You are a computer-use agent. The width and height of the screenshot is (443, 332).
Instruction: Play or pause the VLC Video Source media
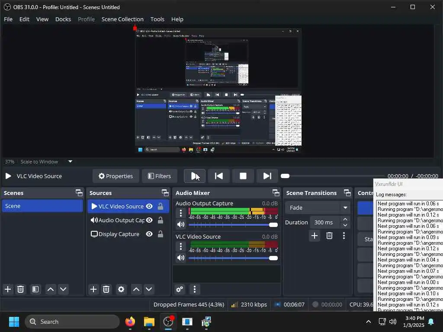click(x=194, y=176)
